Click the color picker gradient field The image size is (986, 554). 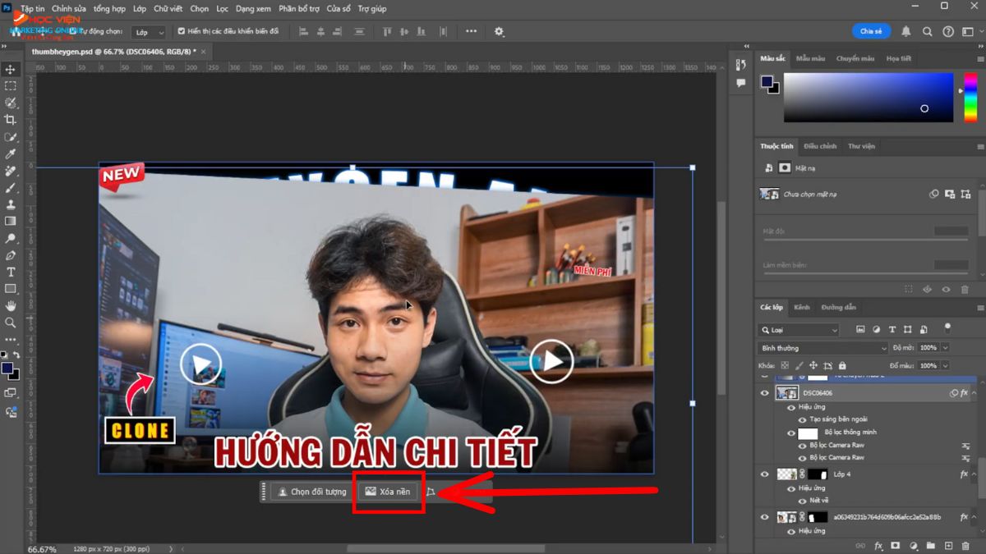tap(869, 98)
